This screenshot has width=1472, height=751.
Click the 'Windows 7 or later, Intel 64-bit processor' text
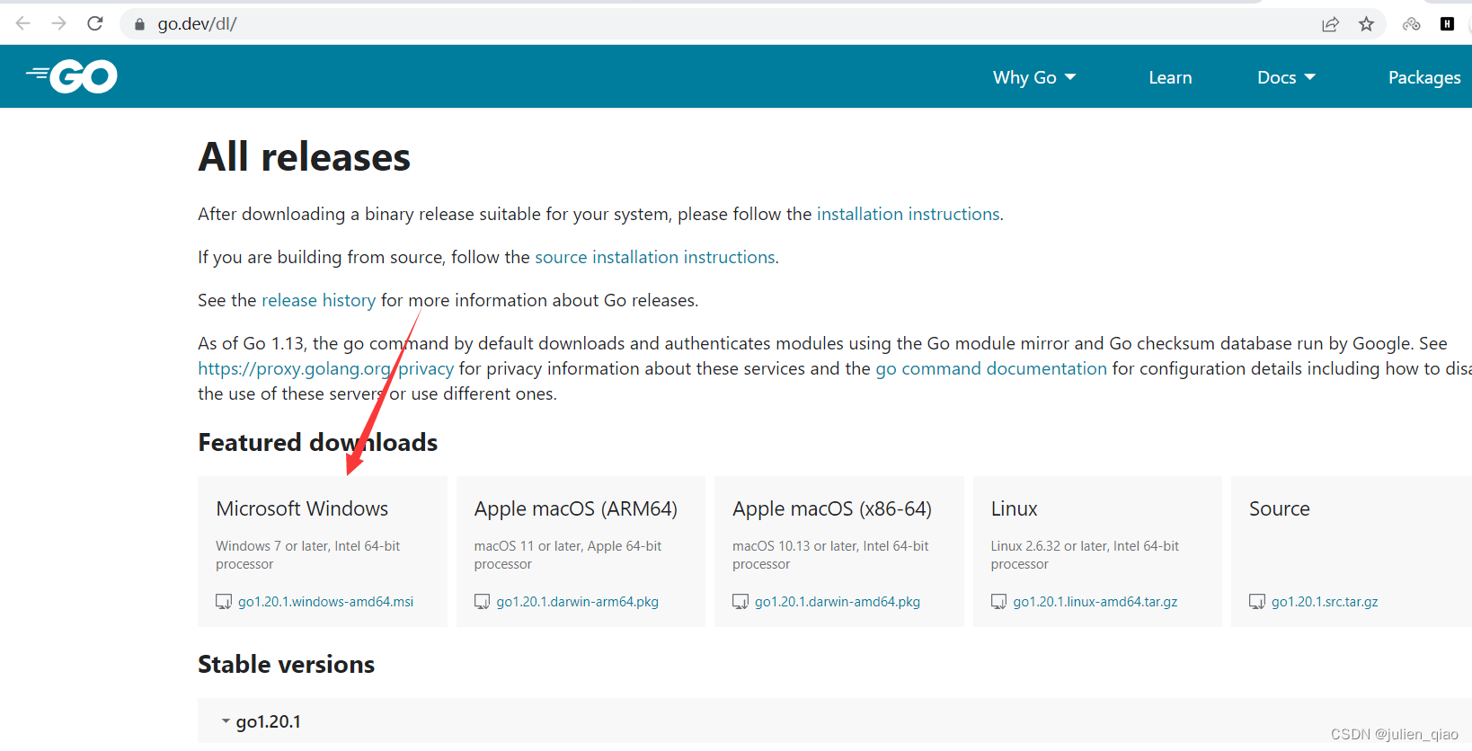307,555
